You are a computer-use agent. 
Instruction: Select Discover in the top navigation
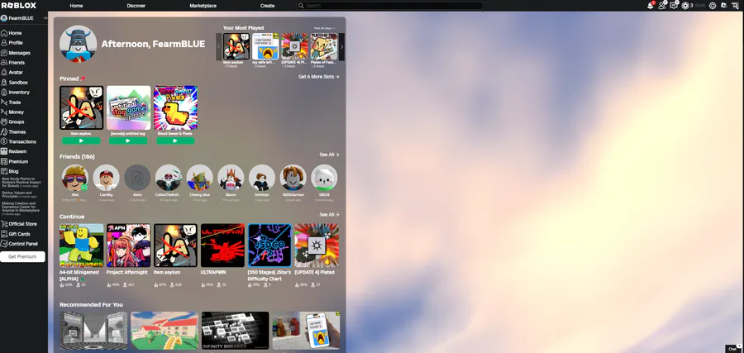tap(136, 6)
